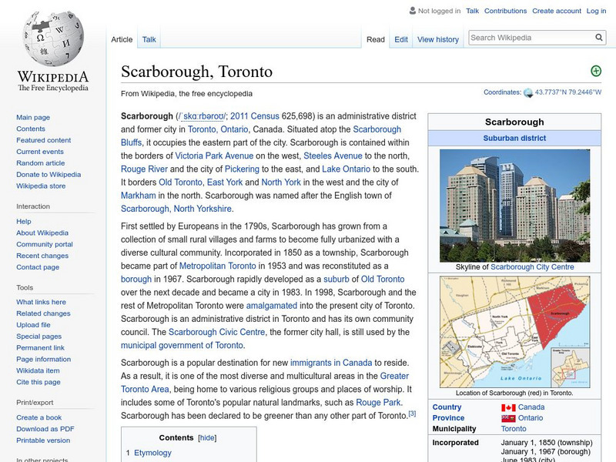
Task: Click the Ontario flag icon
Action: click(x=508, y=418)
